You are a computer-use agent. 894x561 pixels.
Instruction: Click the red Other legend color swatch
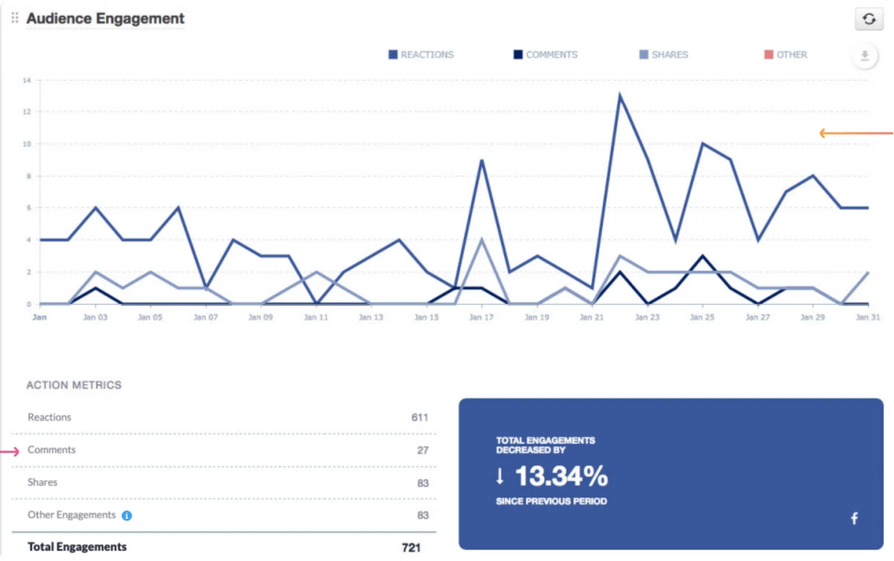769,55
